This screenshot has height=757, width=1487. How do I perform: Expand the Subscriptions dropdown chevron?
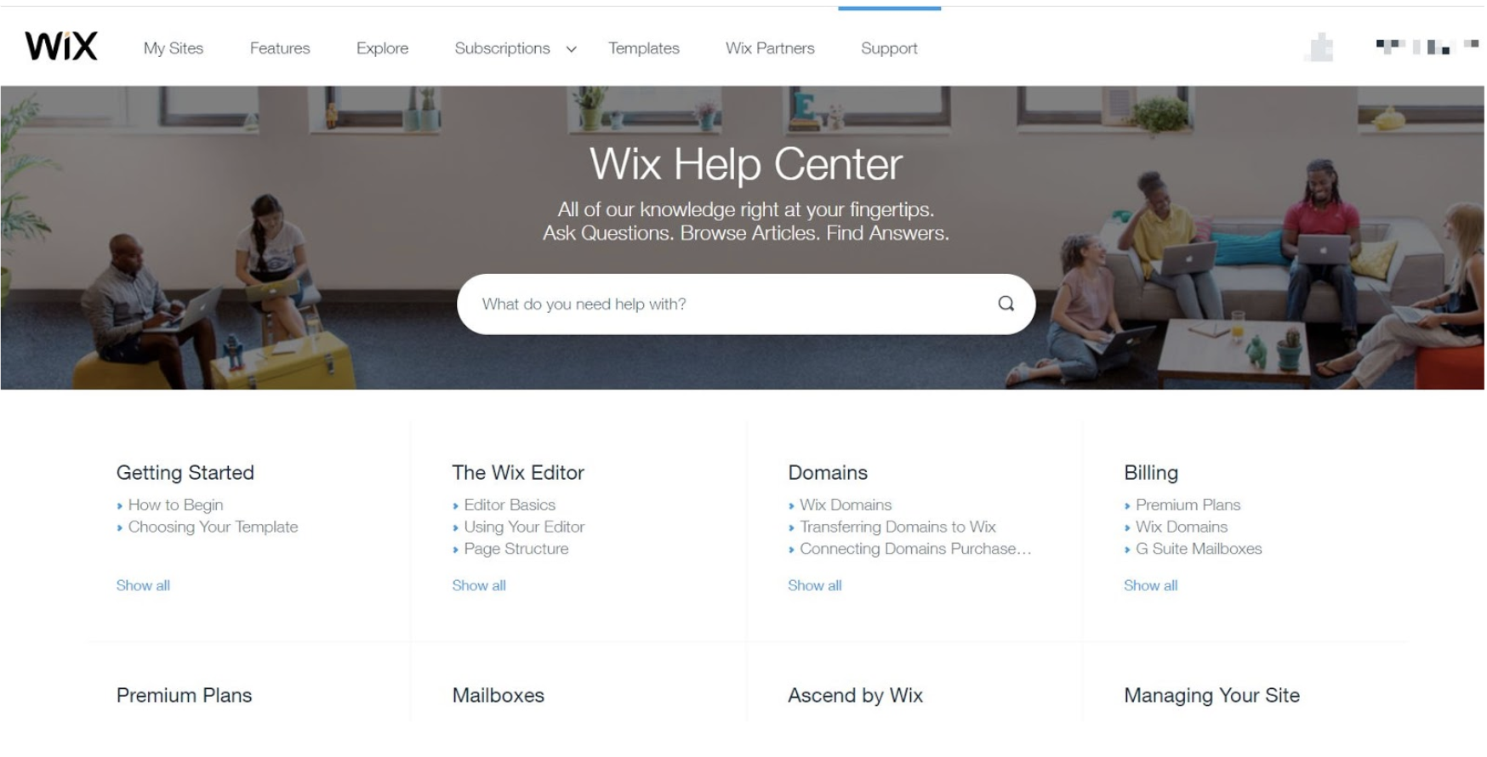tap(572, 49)
